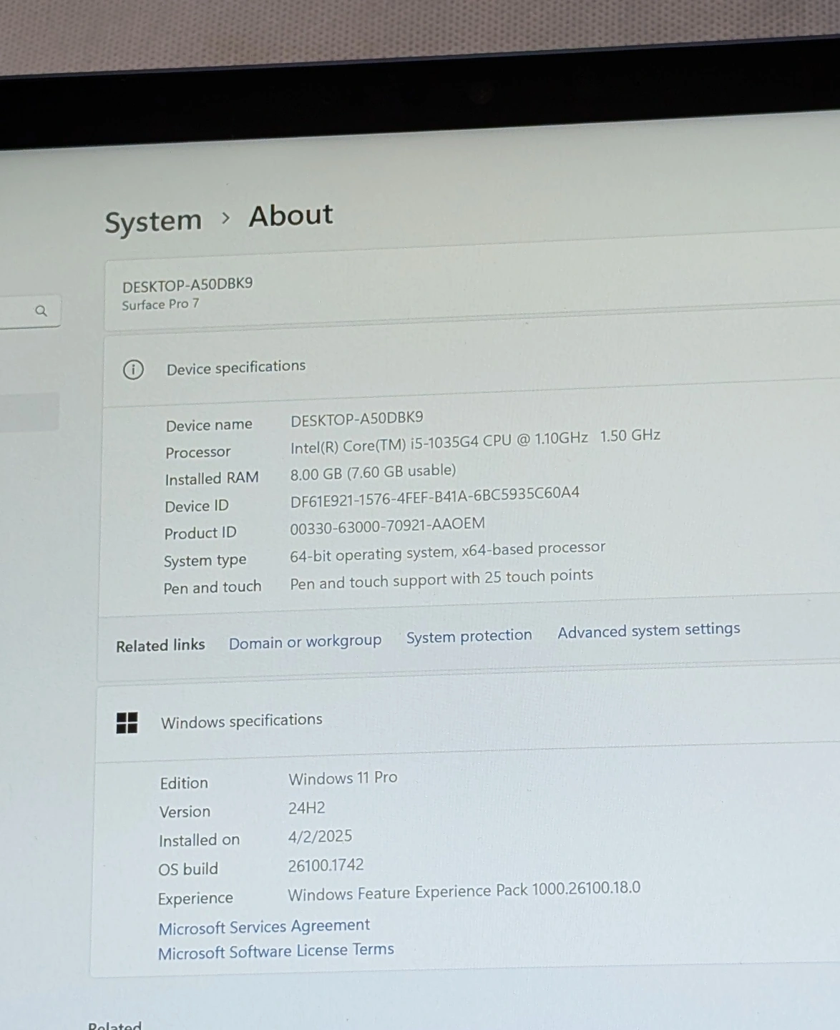Viewport: 840px width, 1030px height.
Task: Click the highlighted sidebar navigation item
Action: [29, 412]
